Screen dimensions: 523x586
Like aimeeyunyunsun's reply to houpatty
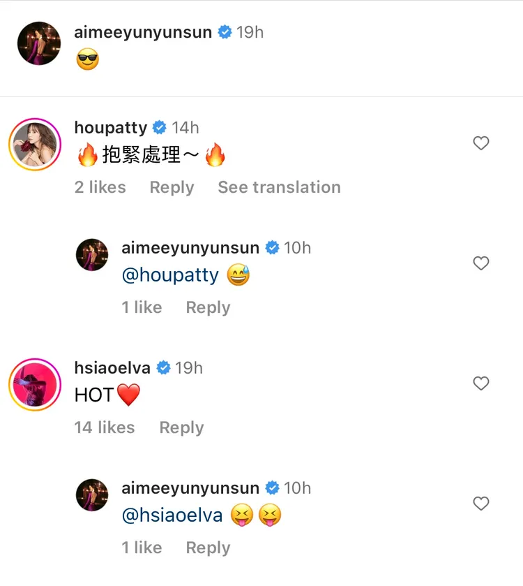(x=480, y=263)
